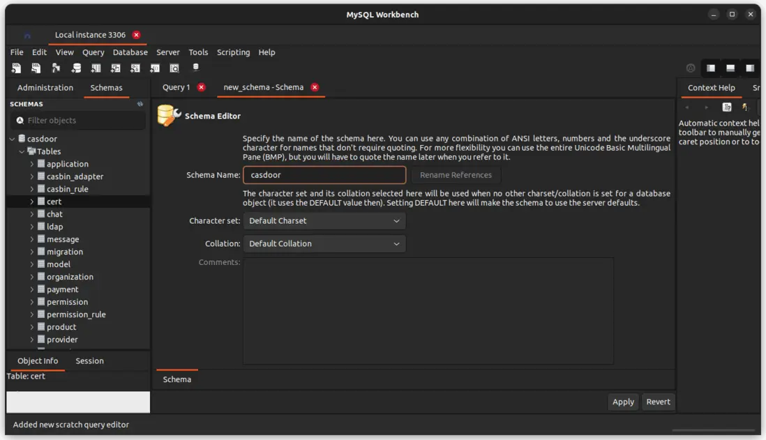766x440 pixels.
Task: Expand the organization table node
Action: point(31,277)
